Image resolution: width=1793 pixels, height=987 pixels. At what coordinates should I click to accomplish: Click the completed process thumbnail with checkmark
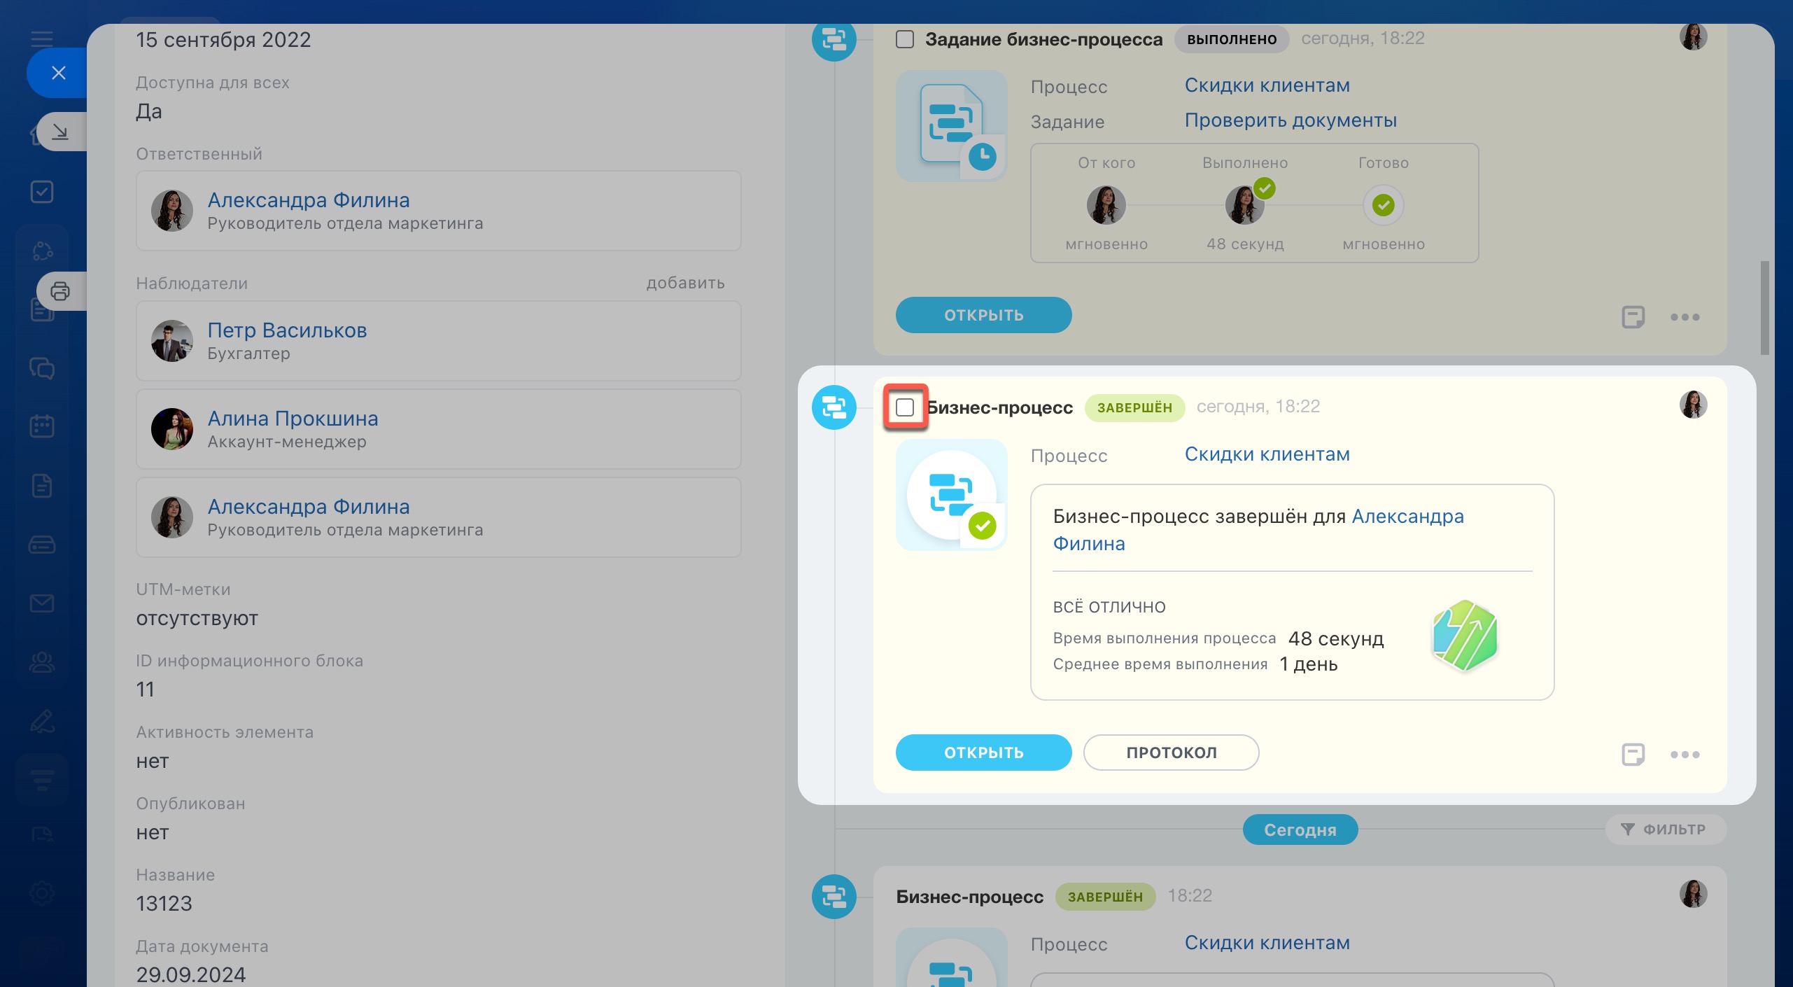coord(951,495)
